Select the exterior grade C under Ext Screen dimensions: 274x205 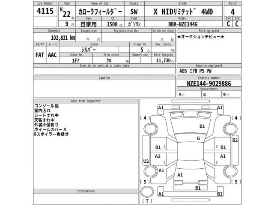[x=228, y=24]
